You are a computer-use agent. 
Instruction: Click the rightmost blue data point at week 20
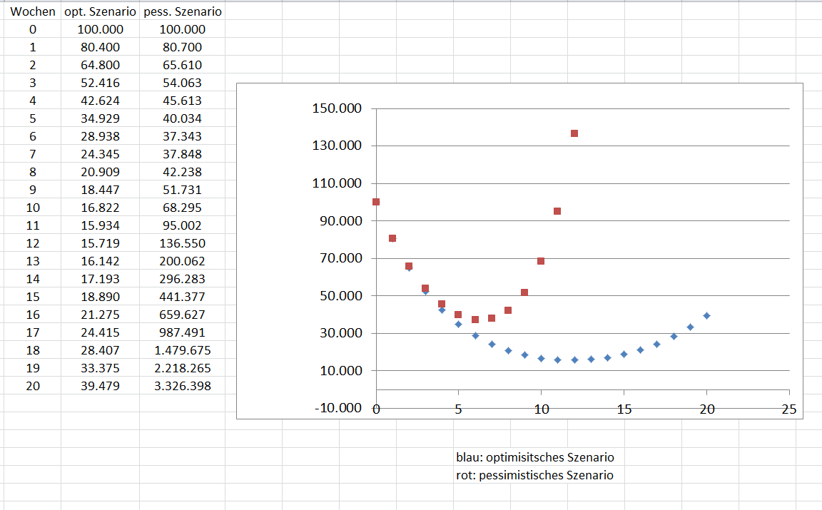pos(706,315)
